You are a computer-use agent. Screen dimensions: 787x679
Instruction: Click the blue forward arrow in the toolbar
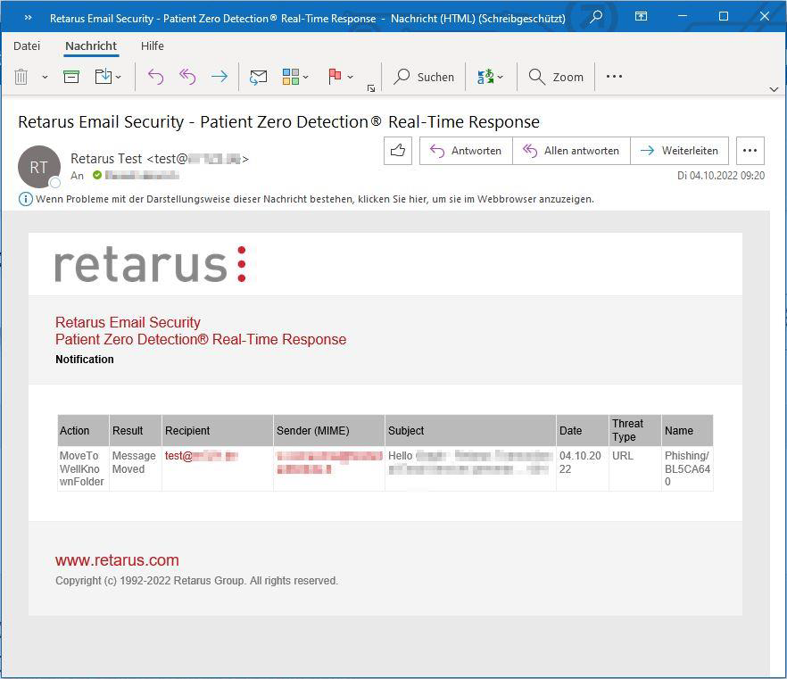click(x=219, y=77)
